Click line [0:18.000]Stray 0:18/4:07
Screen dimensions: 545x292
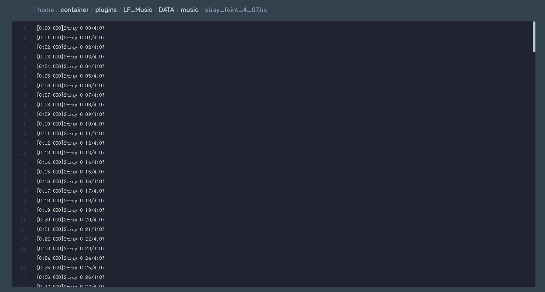[x=71, y=200]
